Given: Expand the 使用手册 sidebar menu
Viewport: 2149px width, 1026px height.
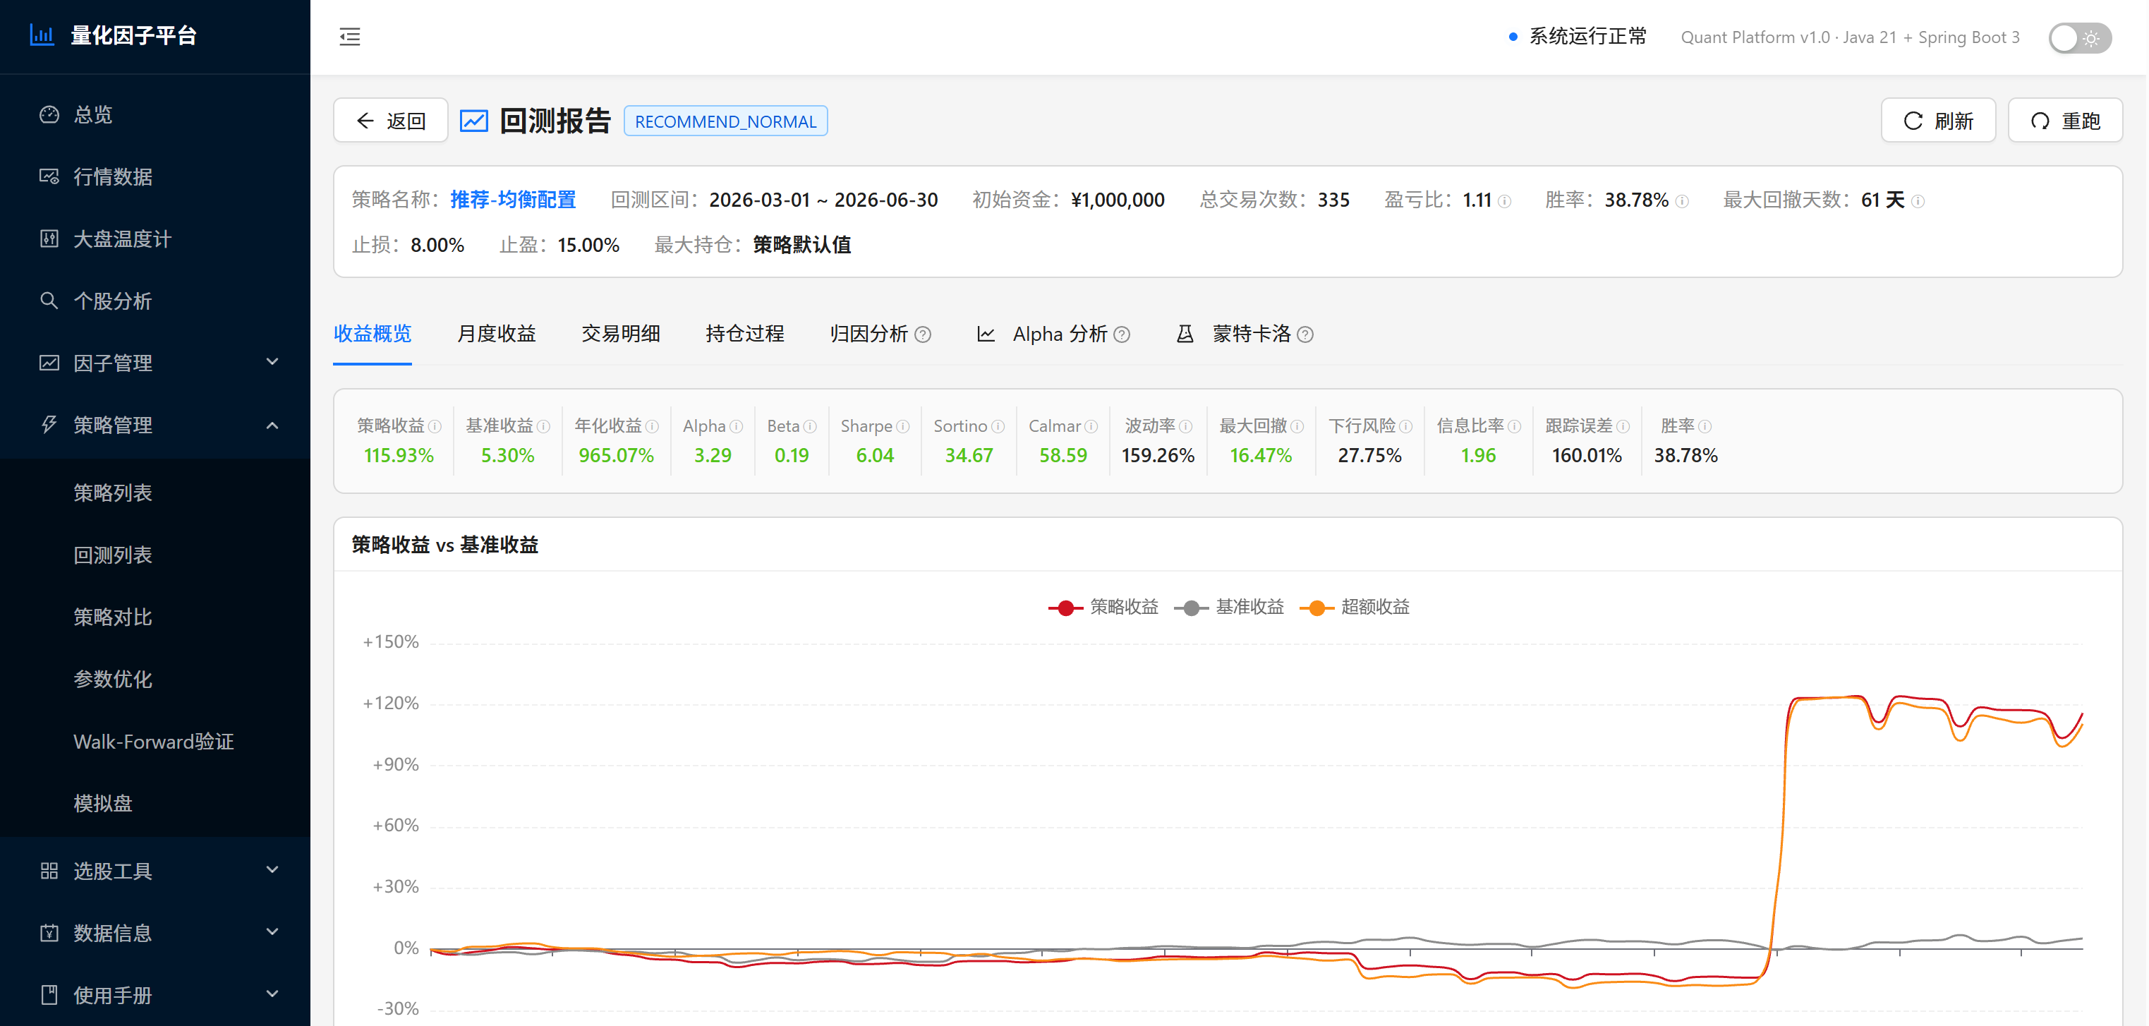Looking at the screenshot, I should click(x=155, y=995).
